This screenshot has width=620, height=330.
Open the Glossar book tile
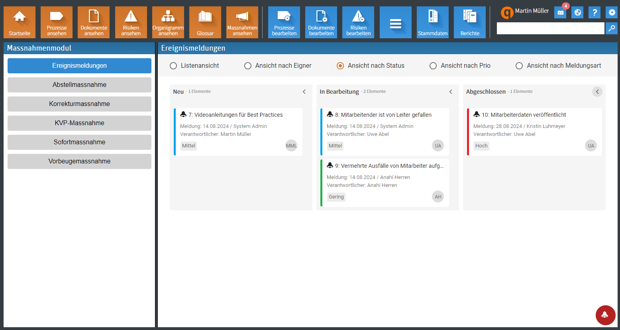click(x=205, y=22)
